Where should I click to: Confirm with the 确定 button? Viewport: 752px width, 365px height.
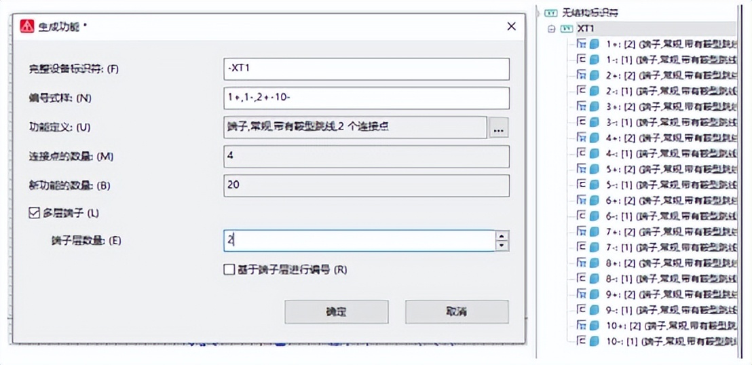coord(336,312)
